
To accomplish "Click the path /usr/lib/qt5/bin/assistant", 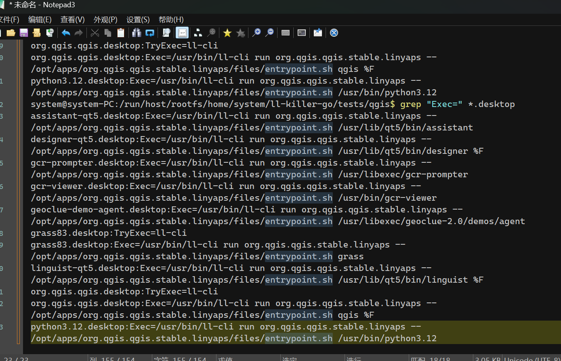I will [406, 128].
